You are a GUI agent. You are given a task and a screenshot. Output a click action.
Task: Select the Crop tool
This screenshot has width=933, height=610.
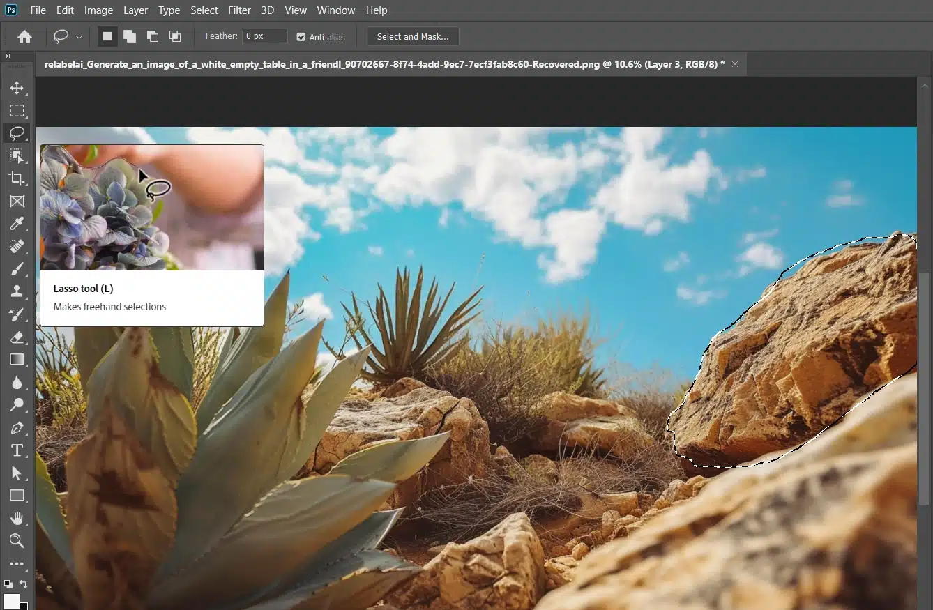click(17, 178)
